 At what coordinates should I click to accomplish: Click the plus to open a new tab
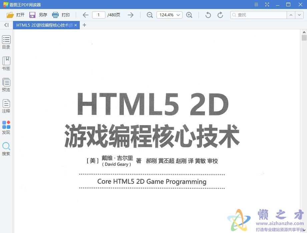[84, 25]
